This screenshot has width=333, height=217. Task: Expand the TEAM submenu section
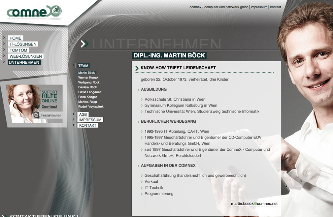coord(83,66)
